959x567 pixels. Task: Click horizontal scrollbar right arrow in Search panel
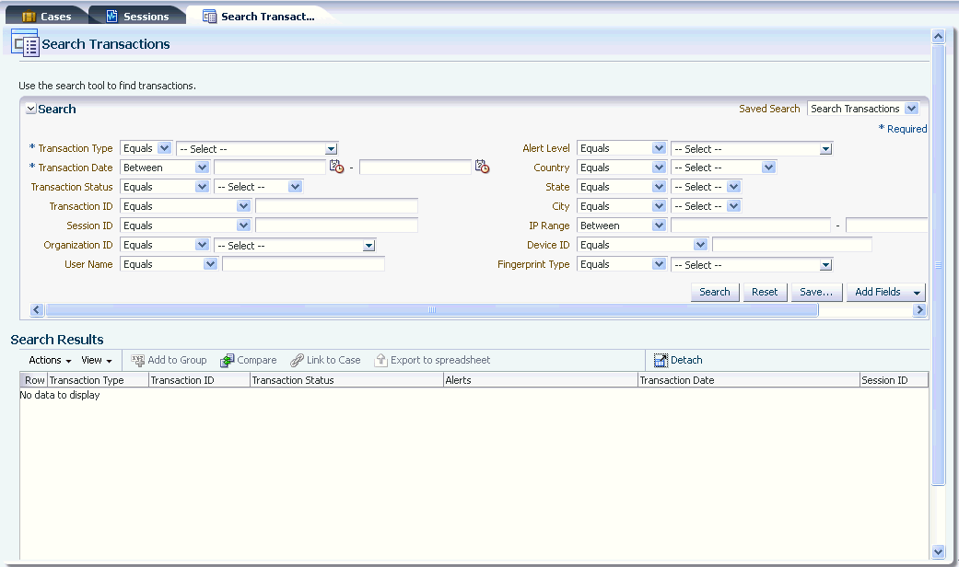(x=919, y=310)
